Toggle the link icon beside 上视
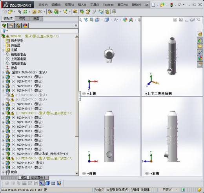204x193 pixels. tap(84, 93)
